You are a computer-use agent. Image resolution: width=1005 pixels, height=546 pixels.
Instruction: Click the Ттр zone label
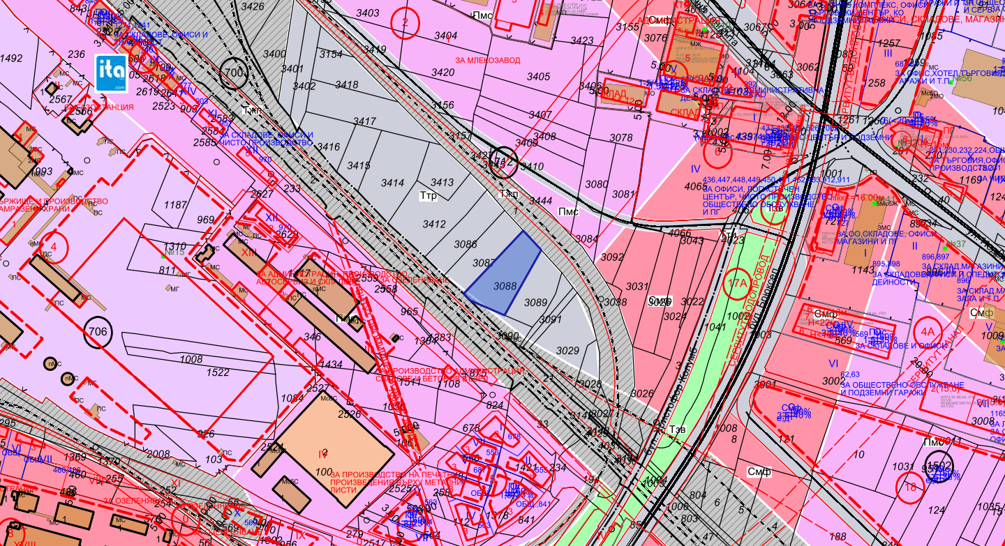[x=428, y=195]
